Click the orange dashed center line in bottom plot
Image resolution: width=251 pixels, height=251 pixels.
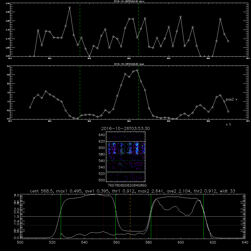pos(130,216)
